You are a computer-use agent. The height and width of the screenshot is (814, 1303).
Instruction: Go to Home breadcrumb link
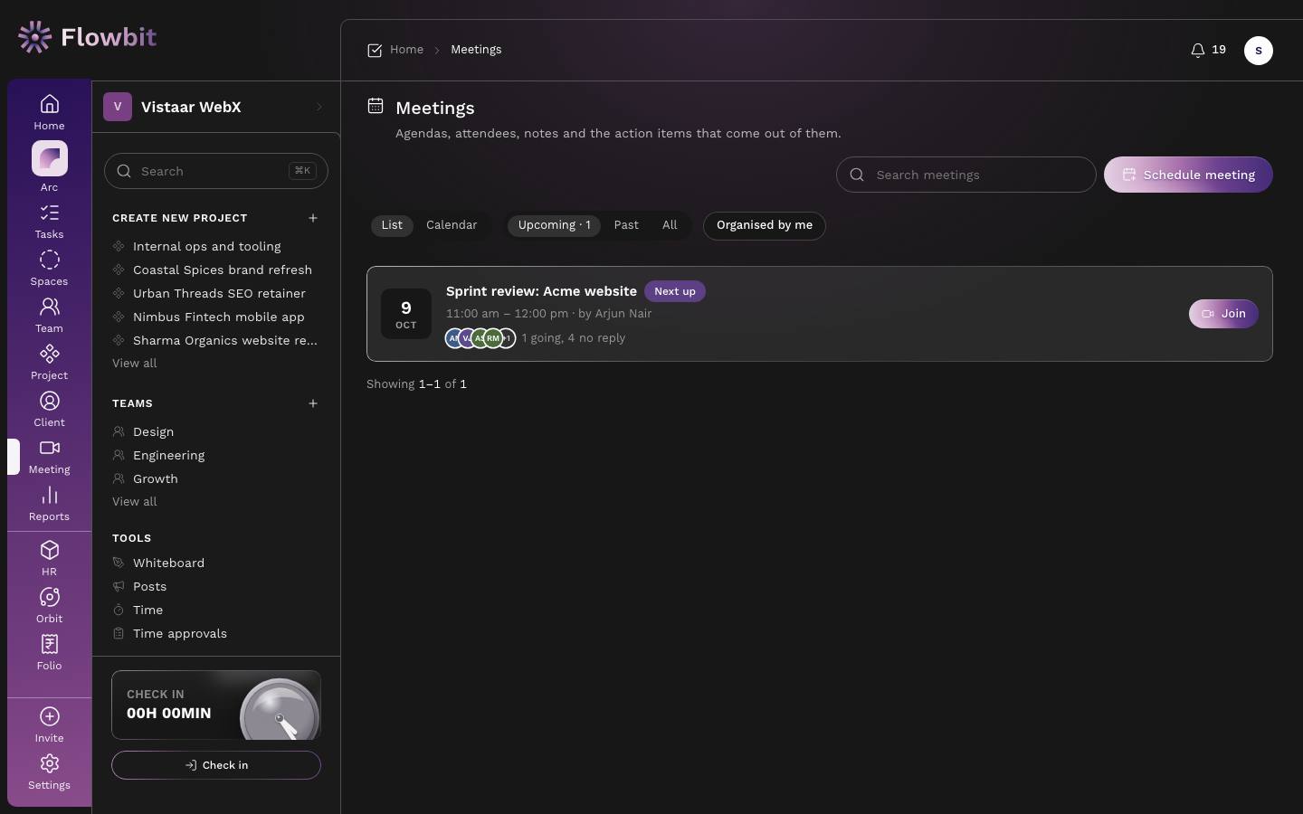point(406,50)
